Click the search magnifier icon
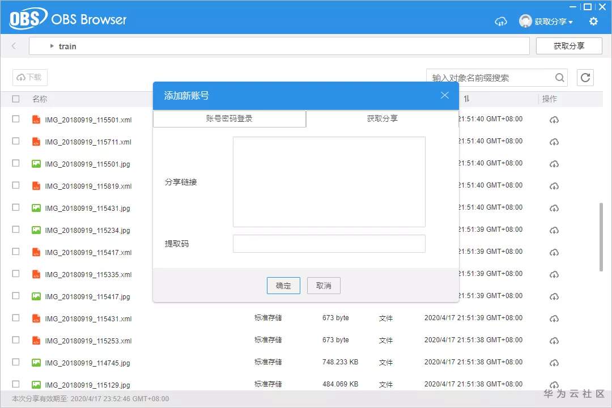612x408 pixels. click(560, 78)
